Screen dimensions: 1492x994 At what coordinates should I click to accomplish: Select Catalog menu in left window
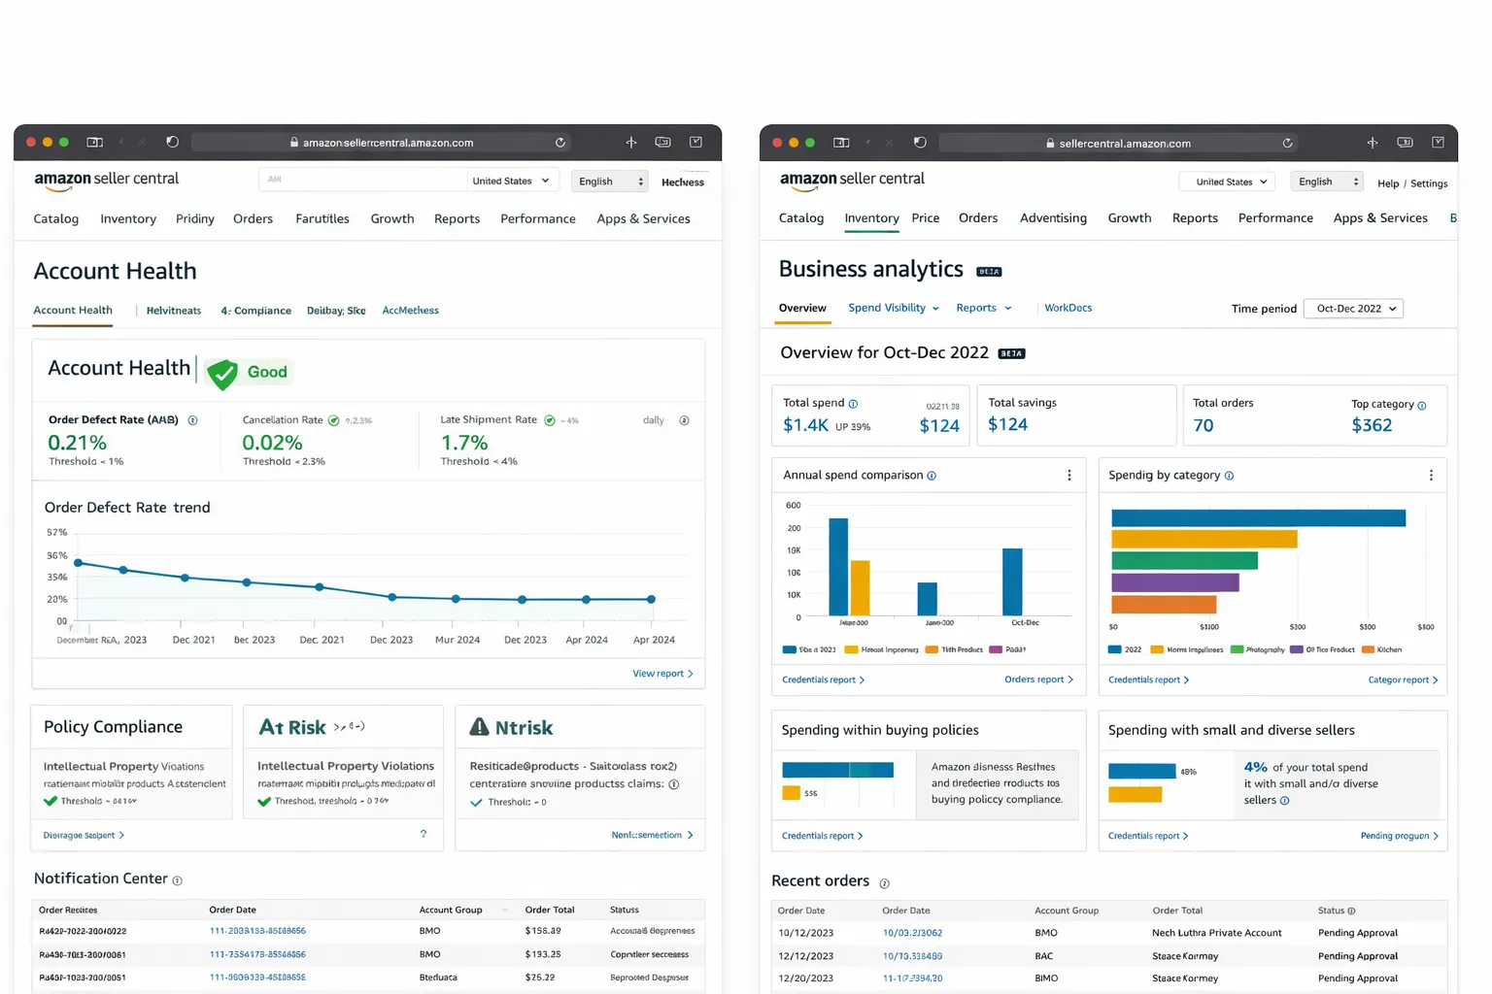(56, 218)
